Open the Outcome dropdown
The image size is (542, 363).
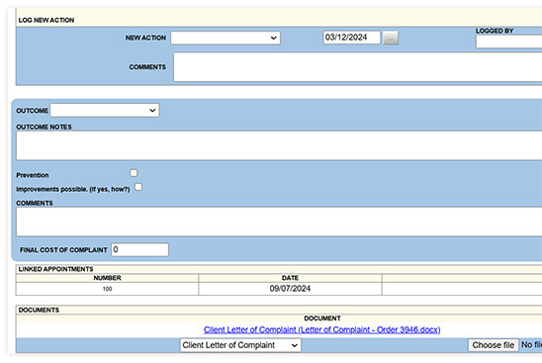[105, 110]
